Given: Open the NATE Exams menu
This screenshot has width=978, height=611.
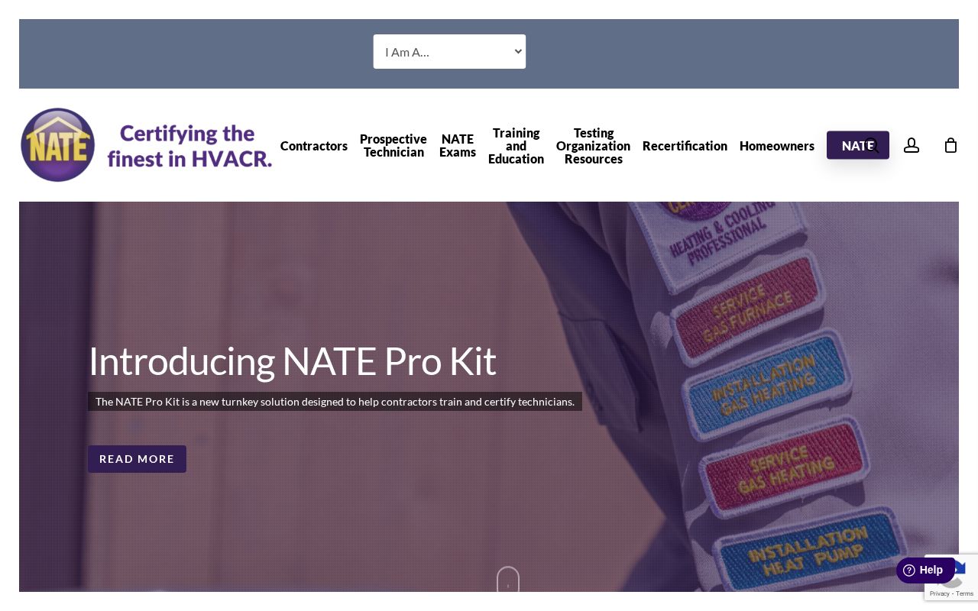Looking at the screenshot, I should 458,145.
